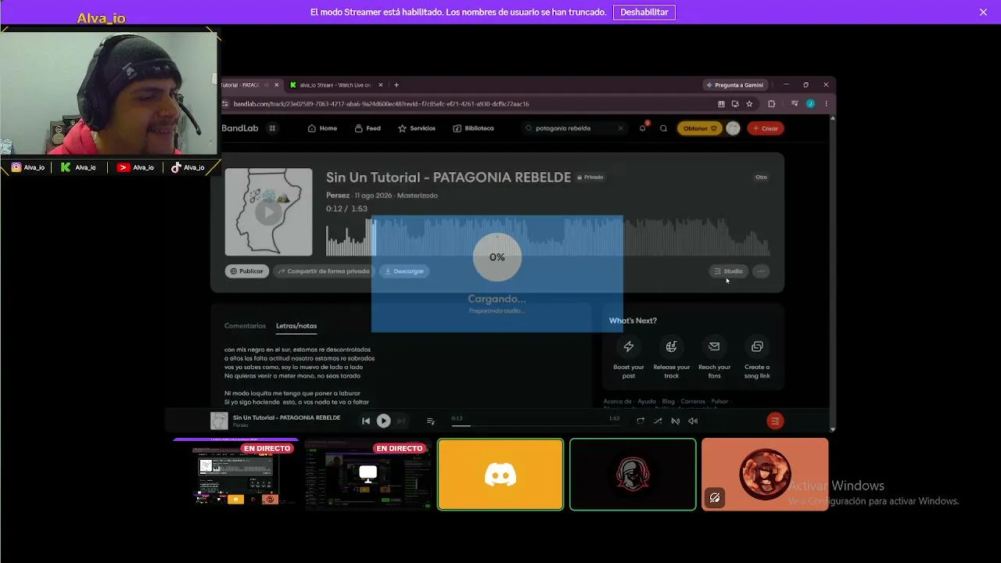Screen dimensions: 1001x563
Task: Click the Otro genre tag
Action: coord(761,178)
